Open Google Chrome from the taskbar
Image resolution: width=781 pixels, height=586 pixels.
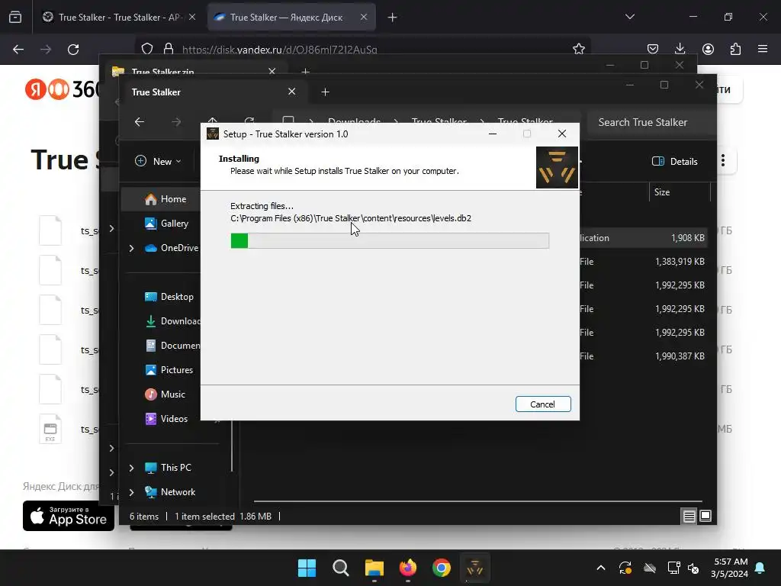point(442,568)
